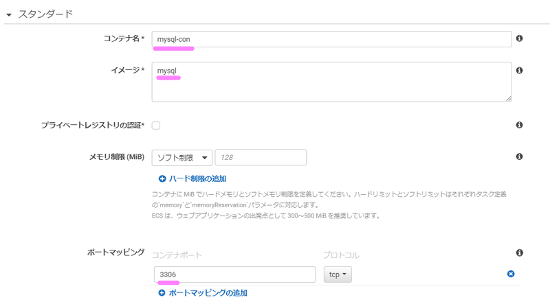Click plus icon next to ハード制限の追加
Image resolution: width=550 pixels, height=304 pixels.
click(162, 179)
